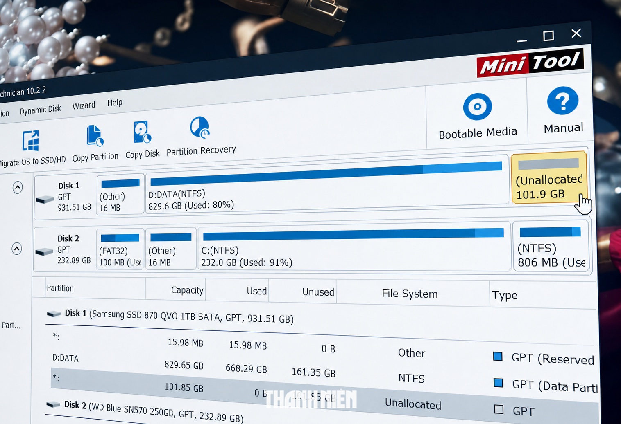Click the 806 MB NTFS usage bar
Screen dimensions: 621x424
[550, 232]
